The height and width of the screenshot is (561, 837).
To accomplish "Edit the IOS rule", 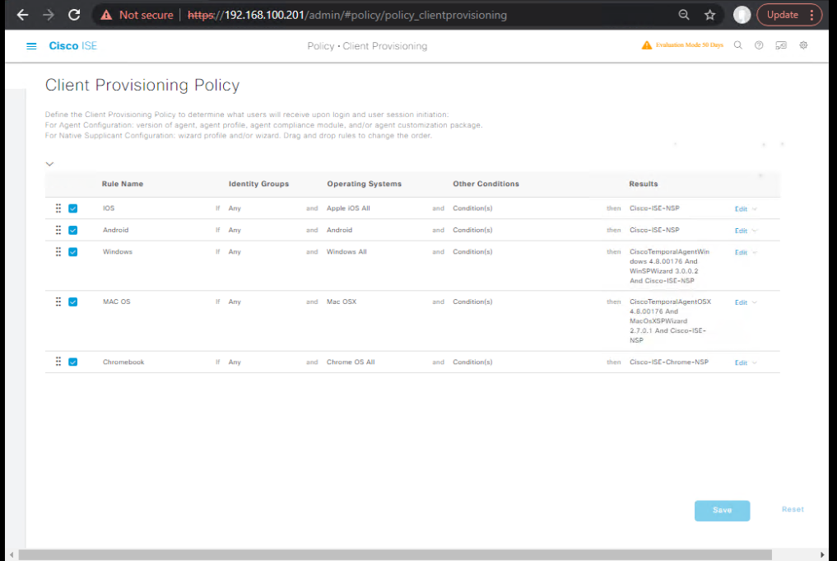I will coord(741,209).
